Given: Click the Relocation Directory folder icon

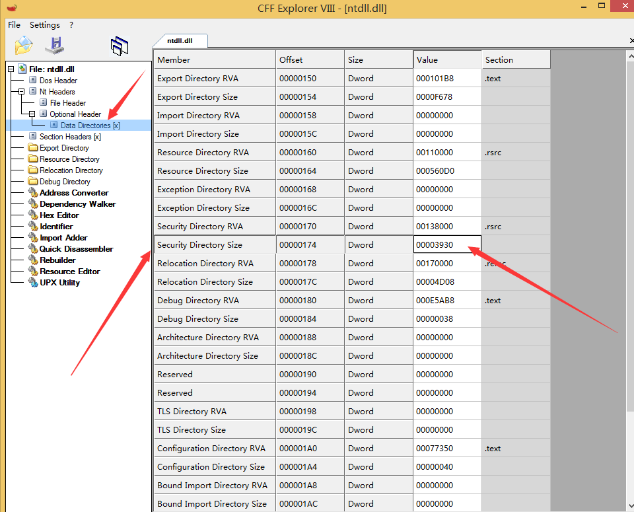Looking at the screenshot, I should [33, 170].
